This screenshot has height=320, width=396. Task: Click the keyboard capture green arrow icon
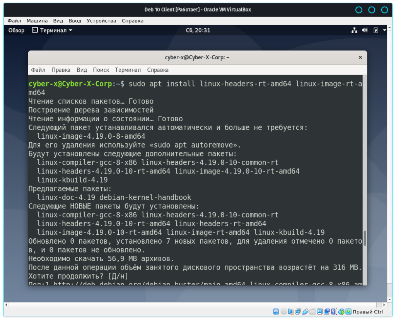click(349, 312)
